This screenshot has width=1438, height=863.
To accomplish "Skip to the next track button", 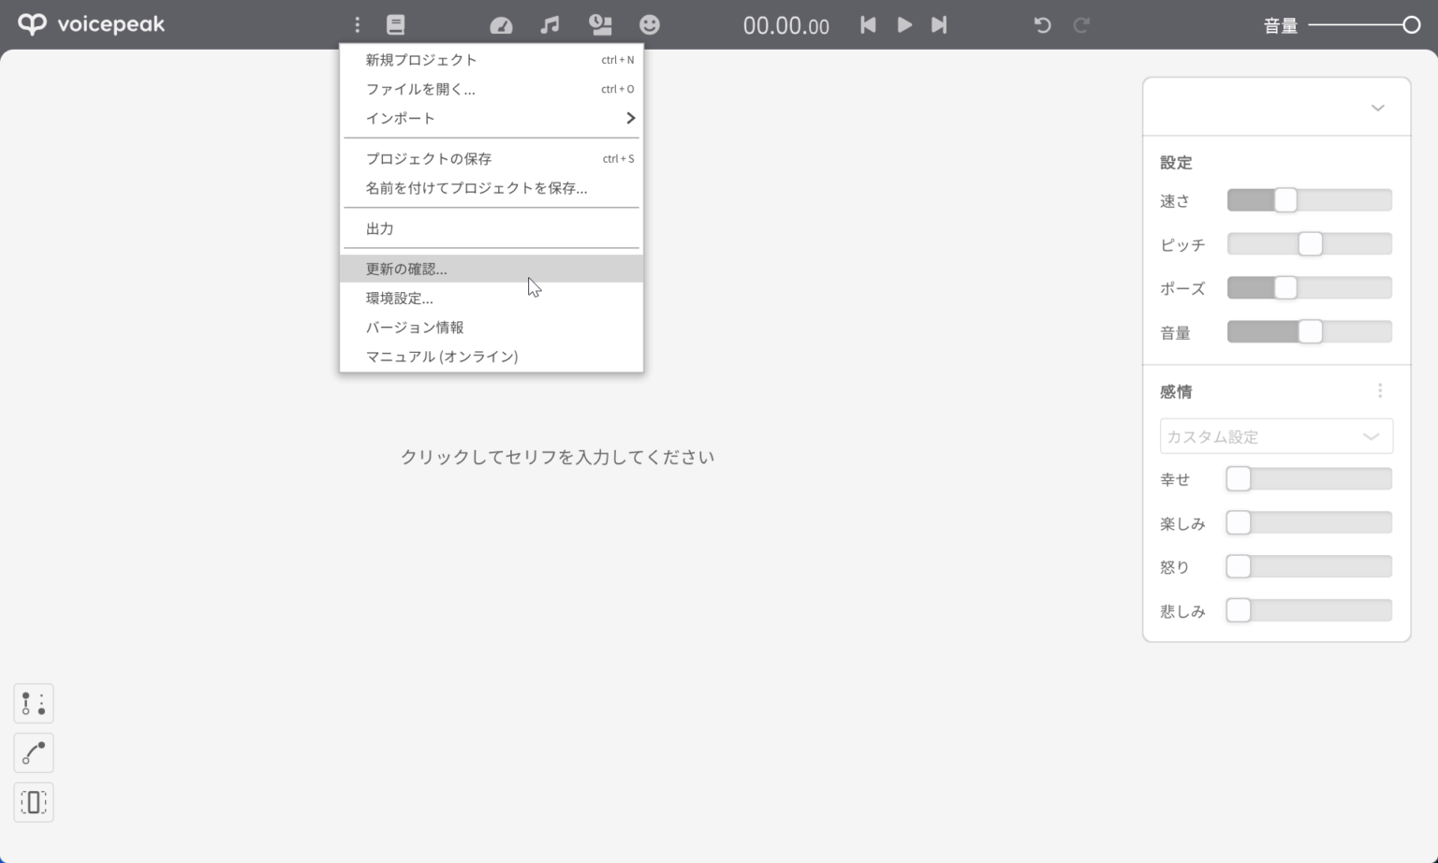I will click(x=939, y=25).
